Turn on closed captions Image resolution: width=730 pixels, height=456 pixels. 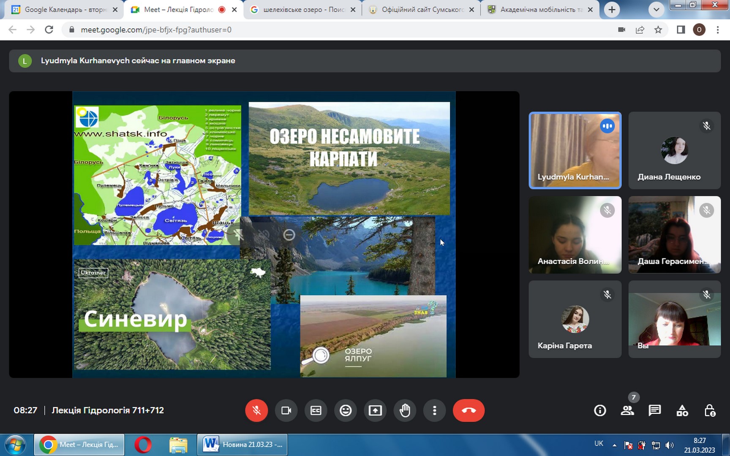click(x=316, y=410)
